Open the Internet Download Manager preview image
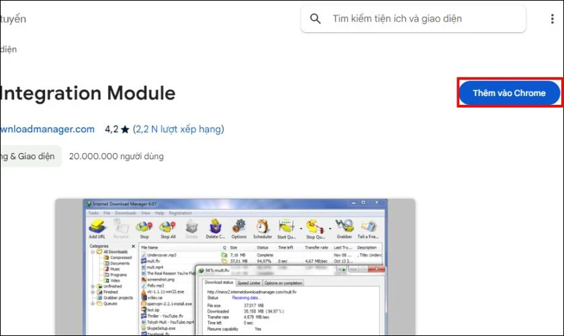The image size is (564, 336). tap(235, 267)
